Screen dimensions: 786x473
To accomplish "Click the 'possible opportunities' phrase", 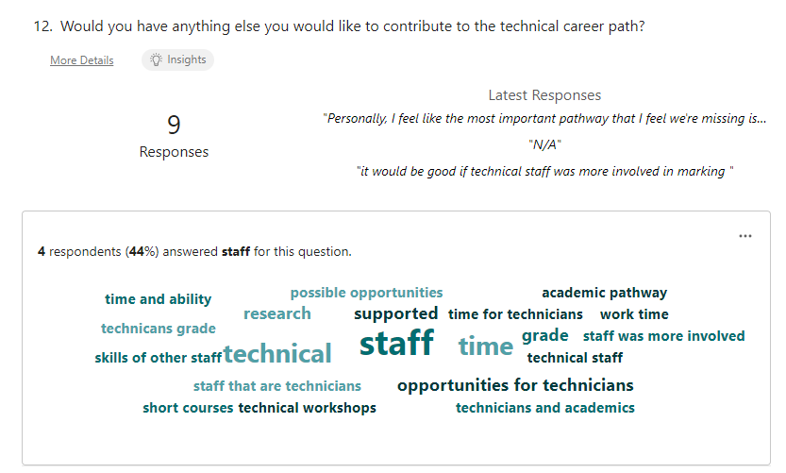I will 366,293.
